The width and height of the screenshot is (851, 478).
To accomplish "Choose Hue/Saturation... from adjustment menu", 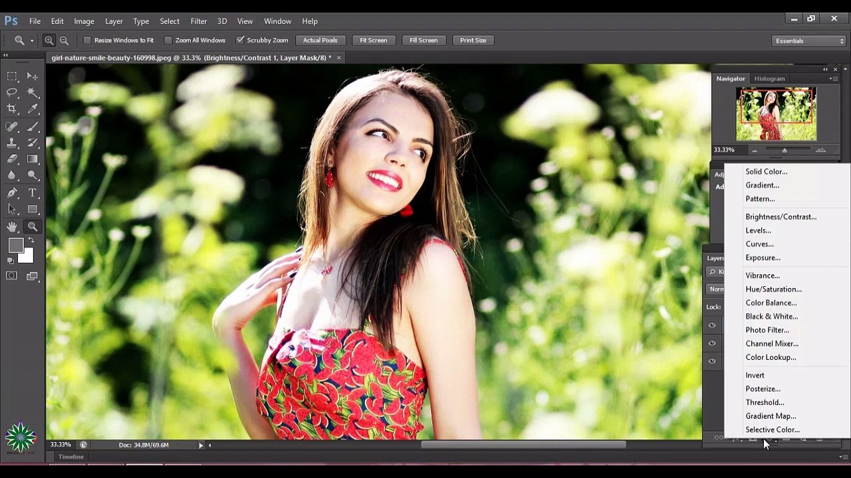I will coord(773,289).
